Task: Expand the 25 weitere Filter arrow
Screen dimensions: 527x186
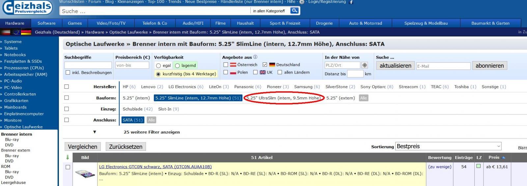Action: [95, 132]
